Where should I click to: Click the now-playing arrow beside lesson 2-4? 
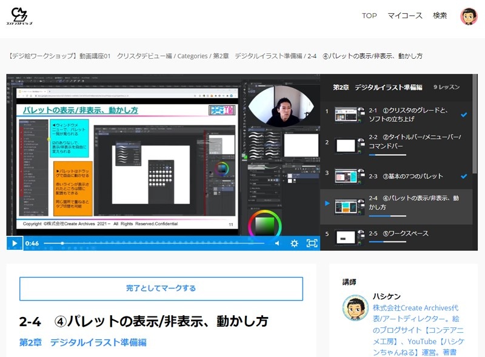click(x=327, y=203)
